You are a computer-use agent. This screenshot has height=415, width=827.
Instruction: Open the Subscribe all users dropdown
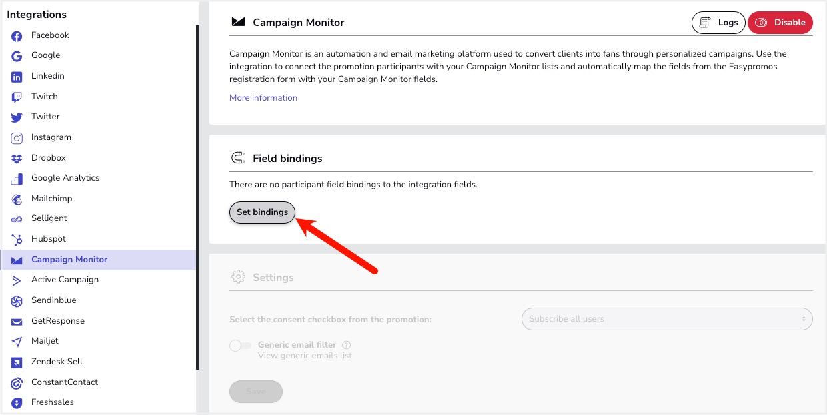click(667, 319)
